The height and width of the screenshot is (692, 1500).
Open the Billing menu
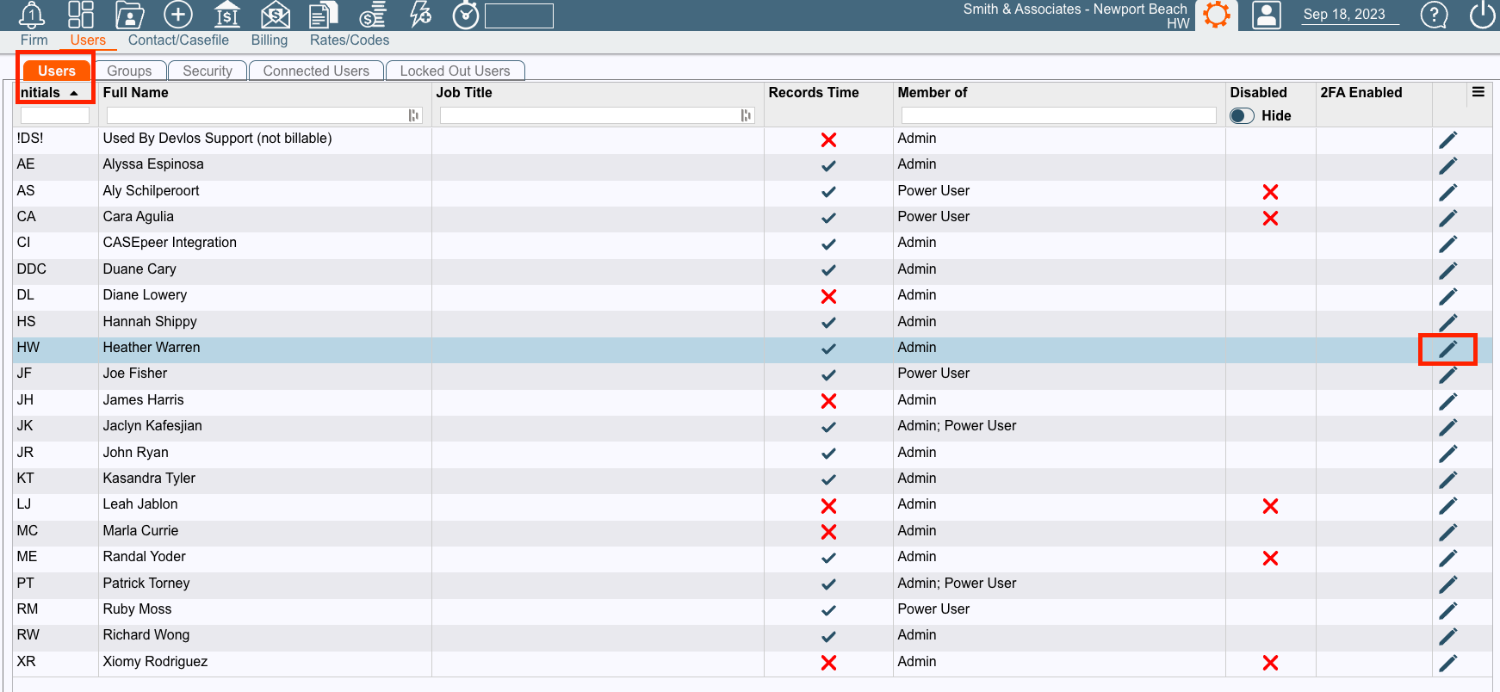[270, 40]
